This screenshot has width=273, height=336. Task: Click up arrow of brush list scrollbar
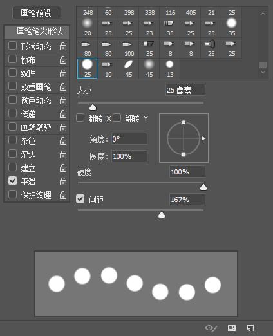(263, 14)
